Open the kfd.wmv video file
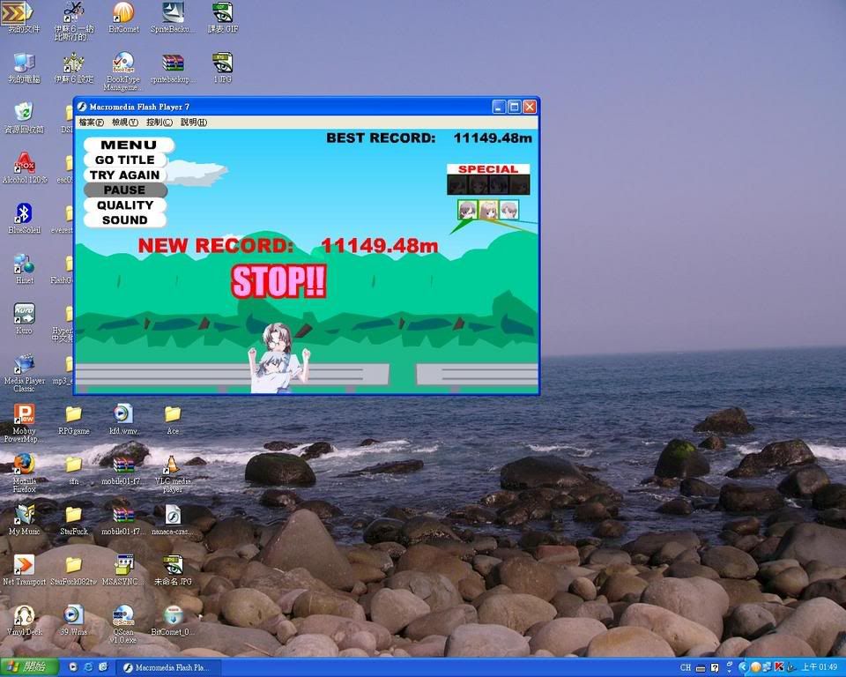The width and height of the screenshot is (846, 677). [123, 420]
